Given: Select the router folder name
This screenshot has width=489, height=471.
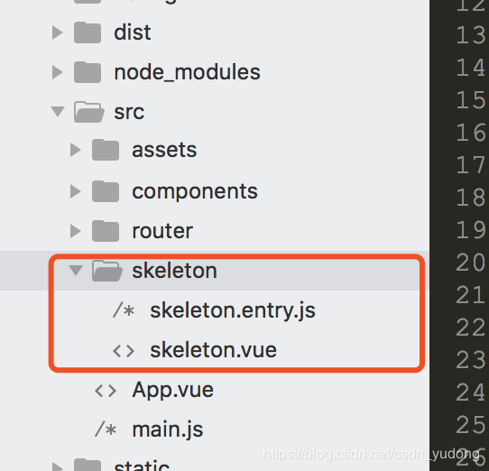Looking at the screenshot, I should point(162,232).
